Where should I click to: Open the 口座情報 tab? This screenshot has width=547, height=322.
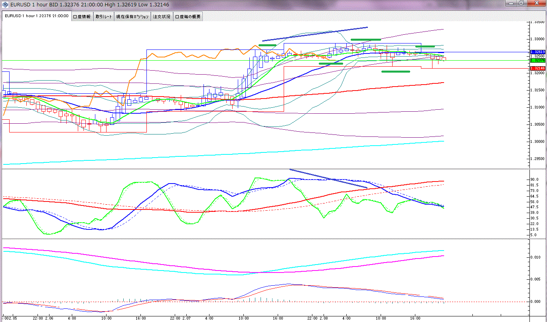pos(82,17)
